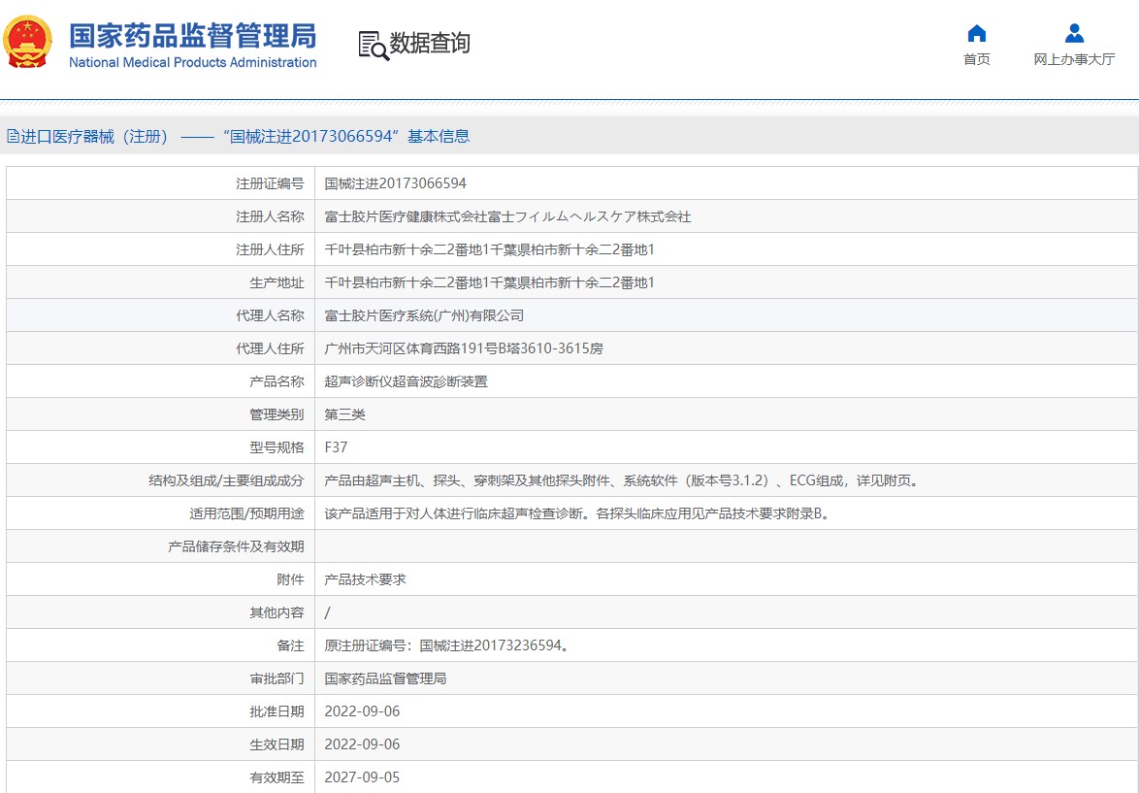
Task: Click the 审批部门 label
Action: pos(277,678)
